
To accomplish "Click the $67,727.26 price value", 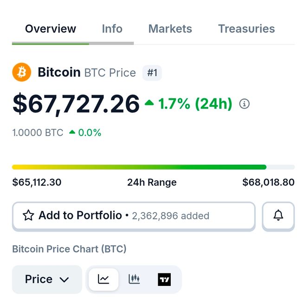I will [76, 103].
